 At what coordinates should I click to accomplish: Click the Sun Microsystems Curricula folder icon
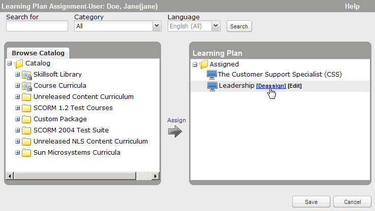[x=26, y=153]
